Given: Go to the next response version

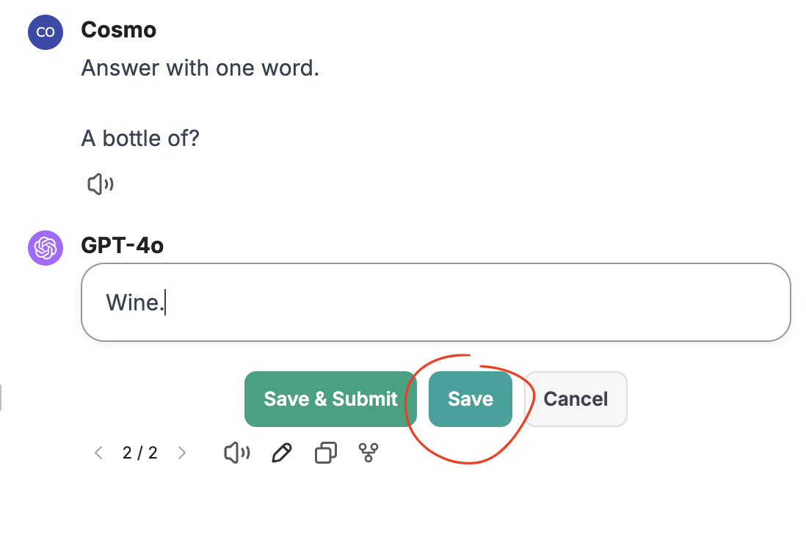Looking at the screenshot, I should [182, 453].
